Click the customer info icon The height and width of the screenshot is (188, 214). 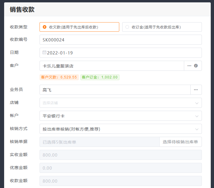tap(196, 66)
